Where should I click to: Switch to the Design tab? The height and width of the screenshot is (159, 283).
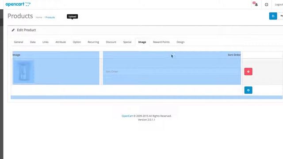click(180, 42)
